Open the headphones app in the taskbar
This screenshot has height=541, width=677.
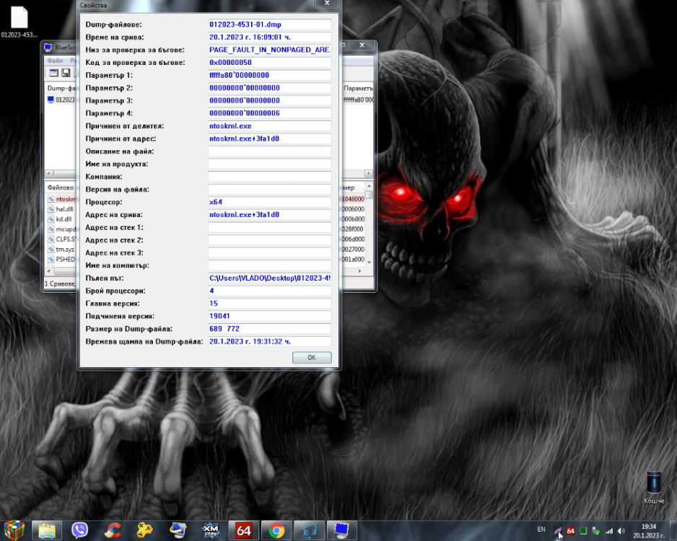click(309, 531)
